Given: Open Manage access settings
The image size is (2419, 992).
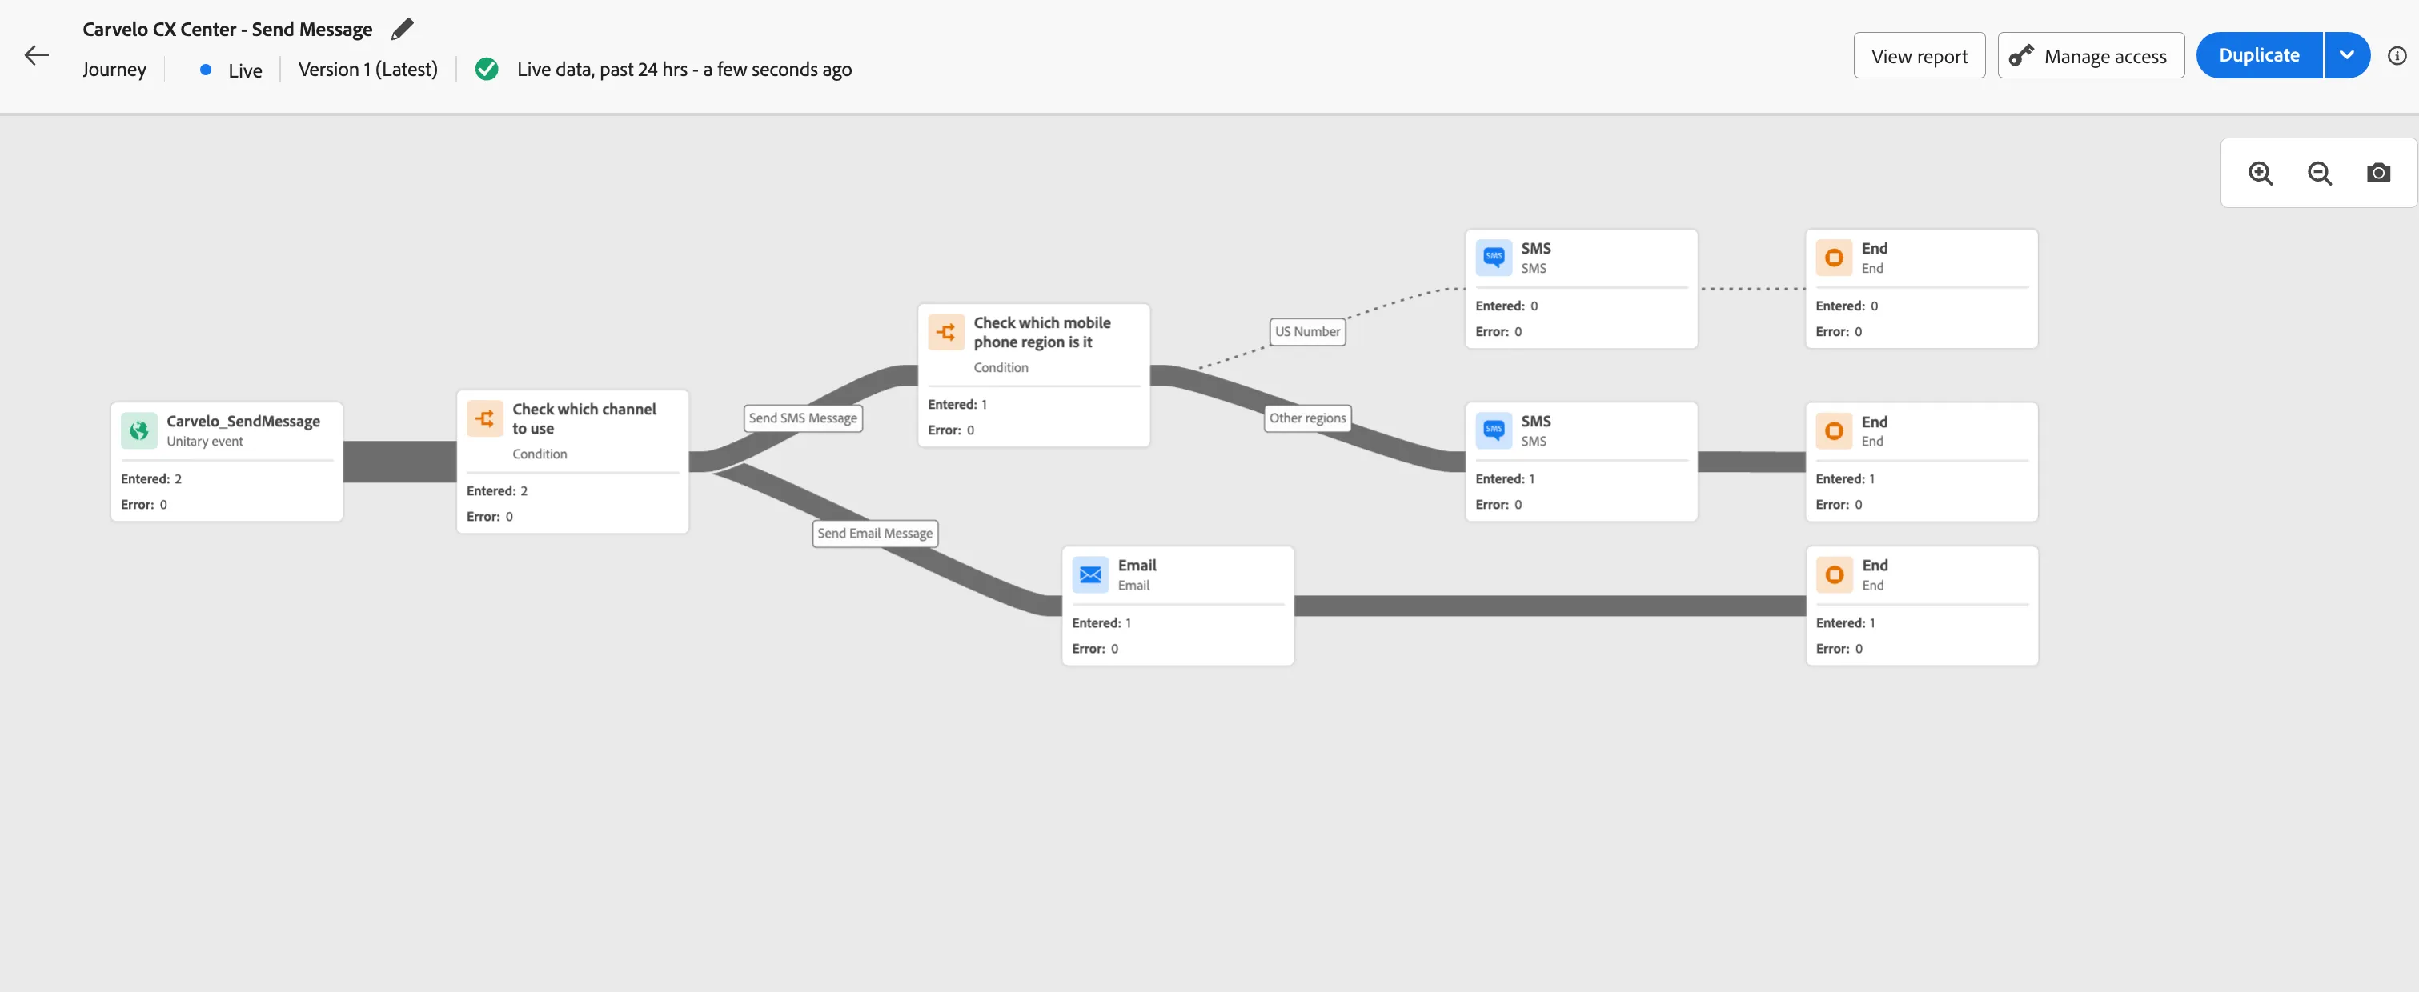Looking at the screenshot, I should pos(2090,56).
